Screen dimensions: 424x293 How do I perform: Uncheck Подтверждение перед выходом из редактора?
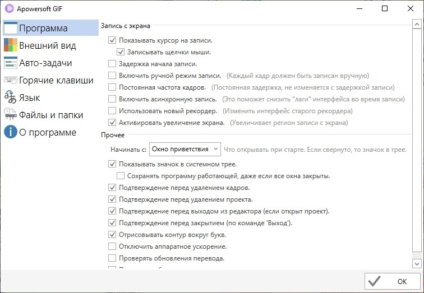tap(112, 211)
